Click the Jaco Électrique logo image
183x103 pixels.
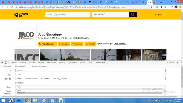26,35
